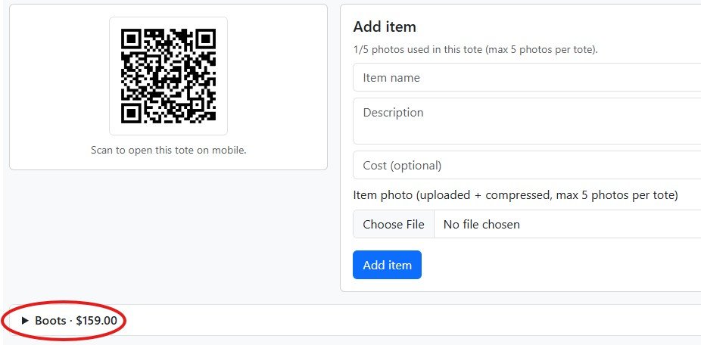Image resolution: width=701 pixels, height=345 pixels.
Task: Click the QR code's bottom-left finder square
Action: pyautogui.click(x=132, y=112)
